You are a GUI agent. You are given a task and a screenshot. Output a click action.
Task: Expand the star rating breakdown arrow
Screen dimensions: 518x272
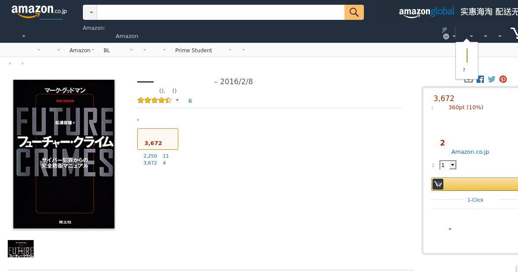(177, 101)
